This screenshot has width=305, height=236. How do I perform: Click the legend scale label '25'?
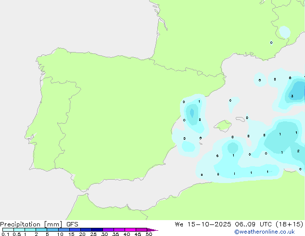[93, 234]
